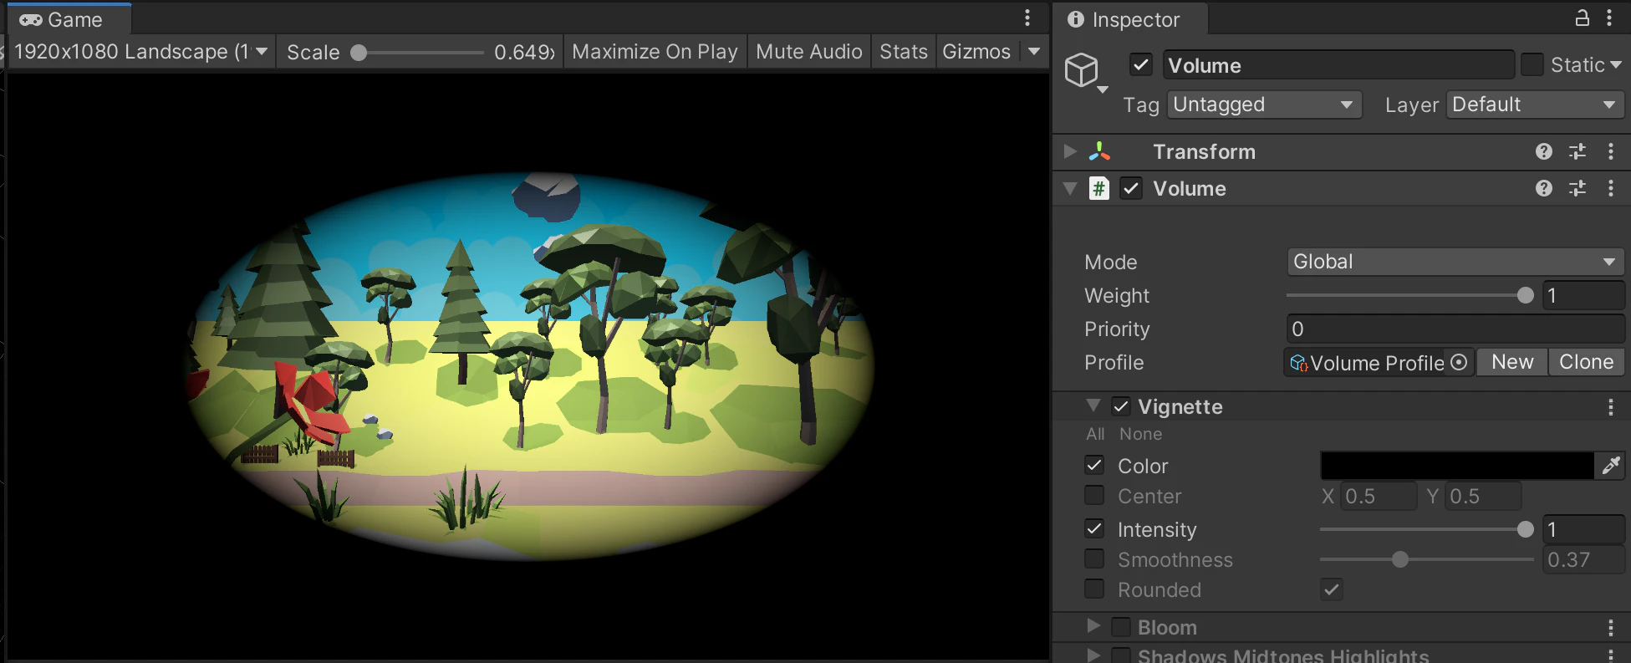Viewport: 1631px width, 663px height.
Task: Open the Mode dropdown set to Global
Action: [1455, 262]
